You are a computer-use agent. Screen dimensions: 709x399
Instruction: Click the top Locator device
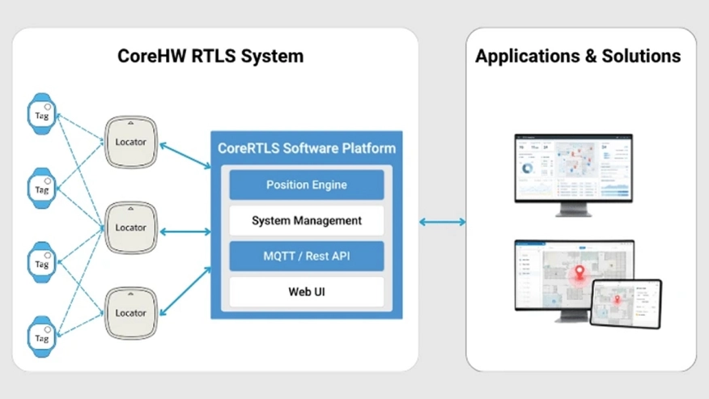(130, 142)
